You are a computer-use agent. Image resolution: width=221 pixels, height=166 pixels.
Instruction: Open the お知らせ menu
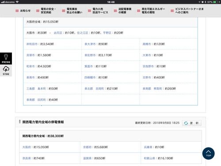23,11
